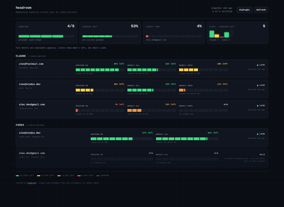Open the headroom link in footer

pyautogui.click(x=32, y=183)
